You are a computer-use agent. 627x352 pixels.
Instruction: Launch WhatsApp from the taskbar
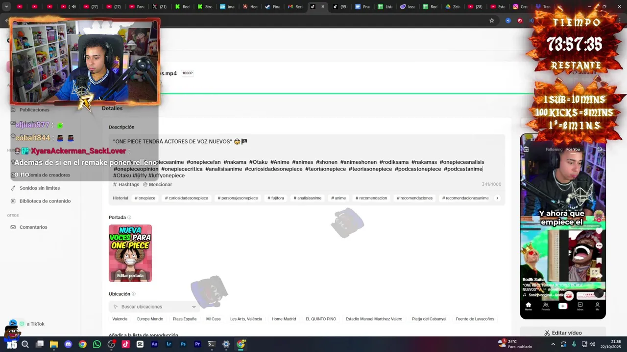point(97,344)
